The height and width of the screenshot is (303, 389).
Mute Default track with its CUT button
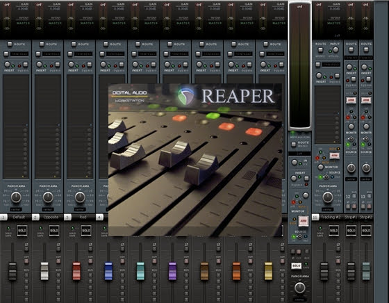[26, 261]
